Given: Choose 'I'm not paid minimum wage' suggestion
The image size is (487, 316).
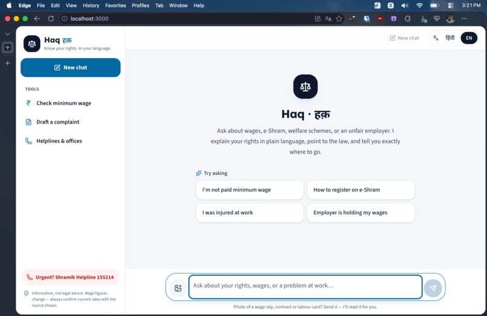Looking at the screenshot, I should (250, 190).
